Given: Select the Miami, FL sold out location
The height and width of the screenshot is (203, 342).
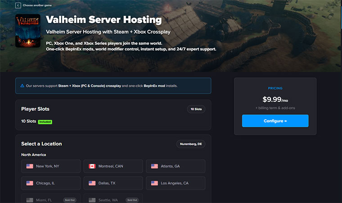Looking at the screenshot, I should [x=51, y=198].
